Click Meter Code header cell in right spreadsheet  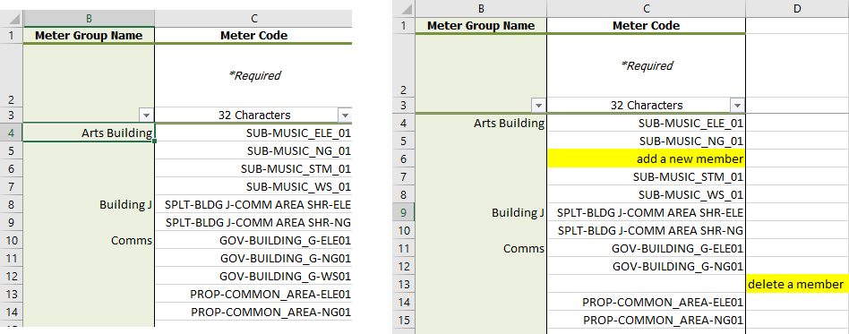point(646,25)
